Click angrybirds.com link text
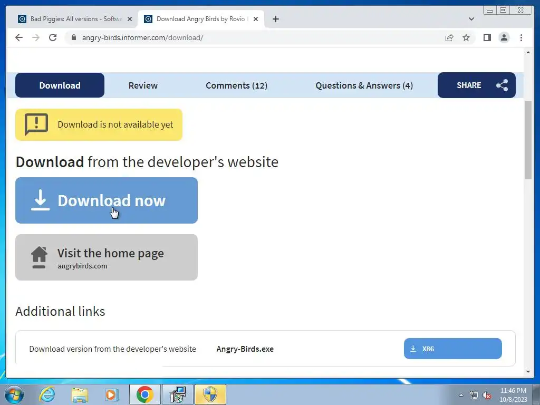 [x=82, y=266]
